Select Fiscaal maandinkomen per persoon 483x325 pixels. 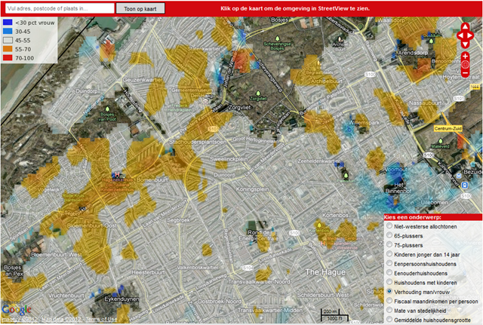(389, 300)
